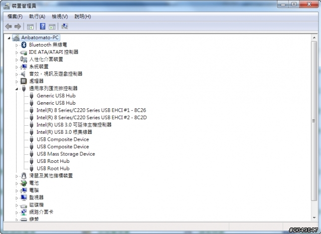Viewport: 321px width, 234px height.
Task: Click the 網路介面卡 network adapter icon
Action: click(x=24, y=212)
